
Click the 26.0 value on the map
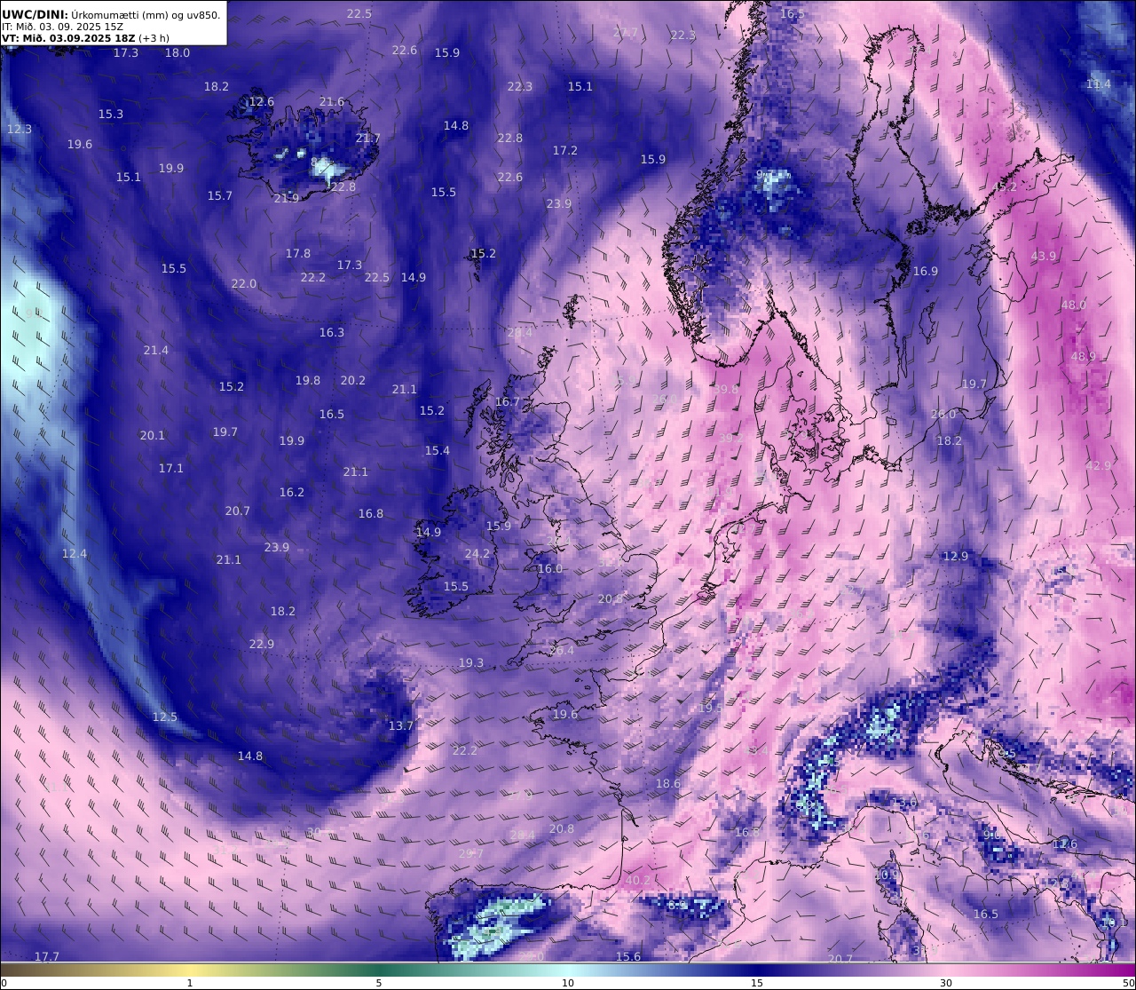(x=943, y=414)
